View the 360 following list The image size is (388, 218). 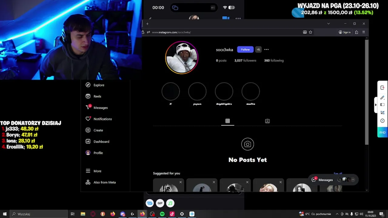click(x=274, y=61)
